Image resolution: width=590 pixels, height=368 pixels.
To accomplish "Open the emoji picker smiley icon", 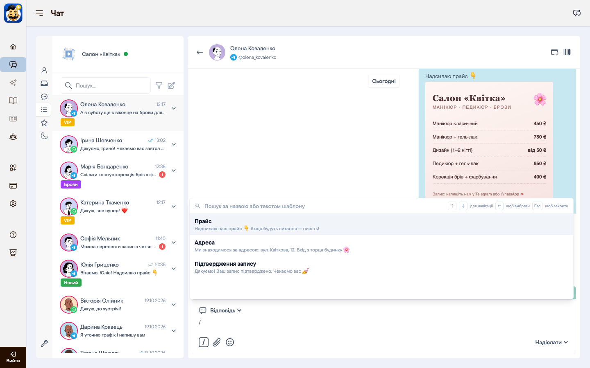I will (x=230, y=342).
